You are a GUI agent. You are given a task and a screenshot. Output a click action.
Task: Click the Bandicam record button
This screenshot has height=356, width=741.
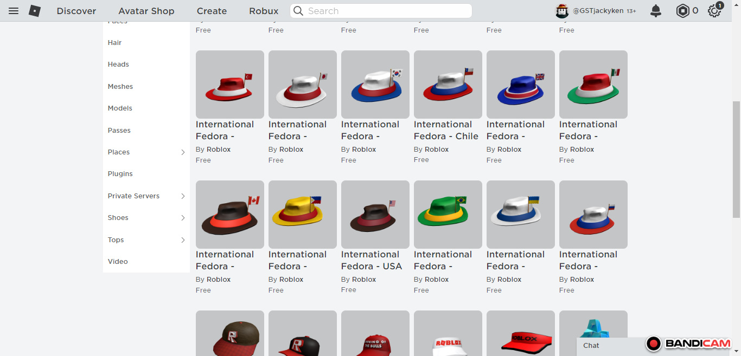pyautogui.click(x=654, y=344)
